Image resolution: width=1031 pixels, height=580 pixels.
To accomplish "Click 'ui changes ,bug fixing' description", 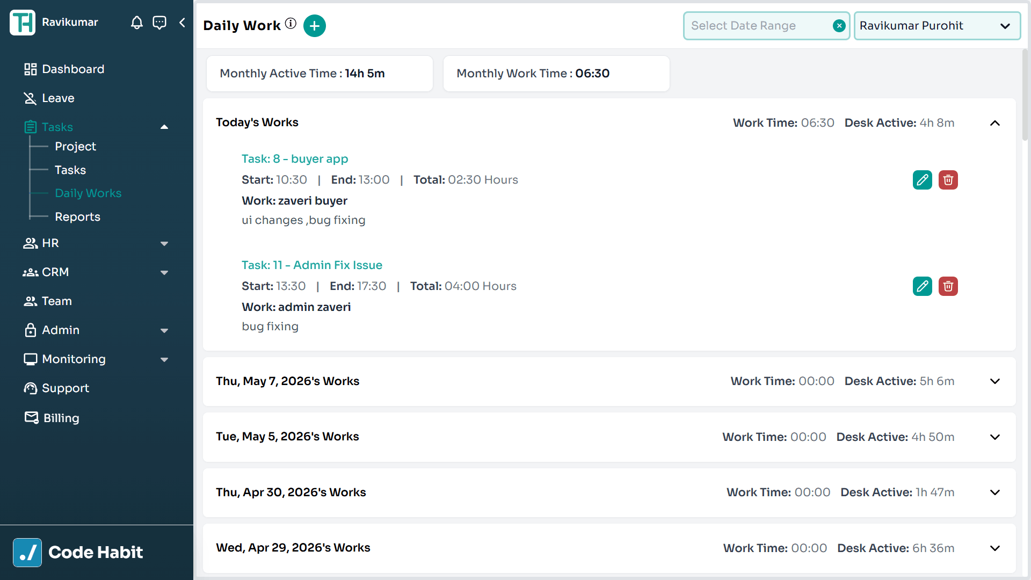I will 303,220.
